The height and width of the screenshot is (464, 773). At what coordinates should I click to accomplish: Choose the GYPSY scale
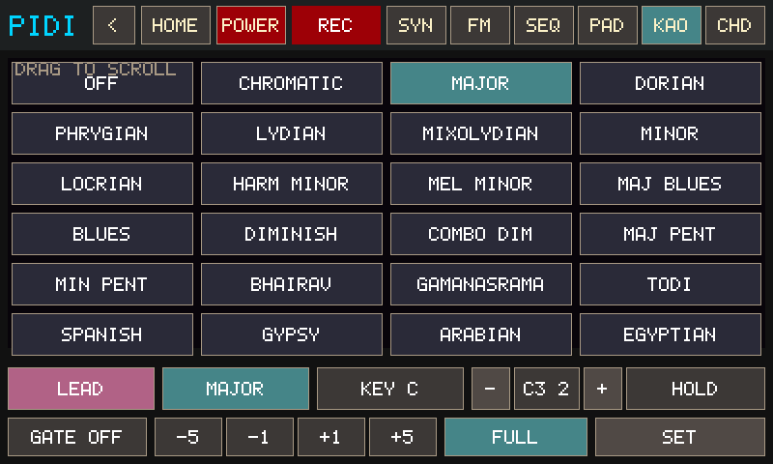click(292, 334)
